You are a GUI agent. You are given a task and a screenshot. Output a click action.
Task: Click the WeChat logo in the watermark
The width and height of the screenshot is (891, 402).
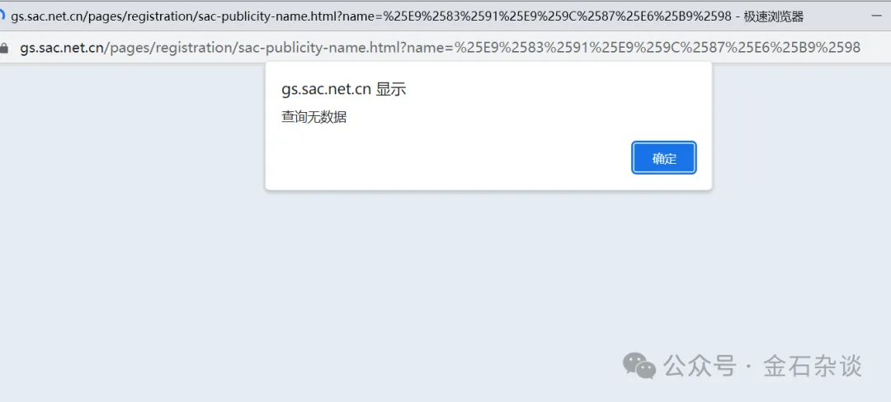tap(639, 366)
